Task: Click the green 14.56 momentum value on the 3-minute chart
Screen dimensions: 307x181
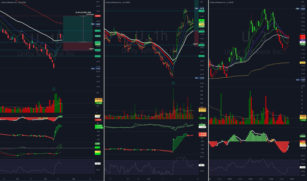Action: coord(303,136)
